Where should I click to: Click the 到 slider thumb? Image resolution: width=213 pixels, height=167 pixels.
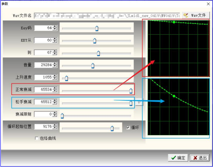click(x=98, y=54)
